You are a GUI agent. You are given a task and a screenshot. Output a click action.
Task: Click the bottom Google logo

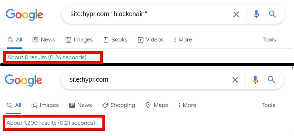coord(23,81)
